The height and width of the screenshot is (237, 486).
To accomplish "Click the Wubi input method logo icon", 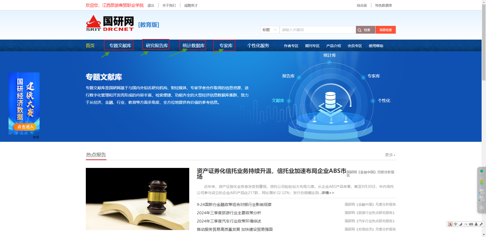I will pyautogui.click(x=450, y=224).
